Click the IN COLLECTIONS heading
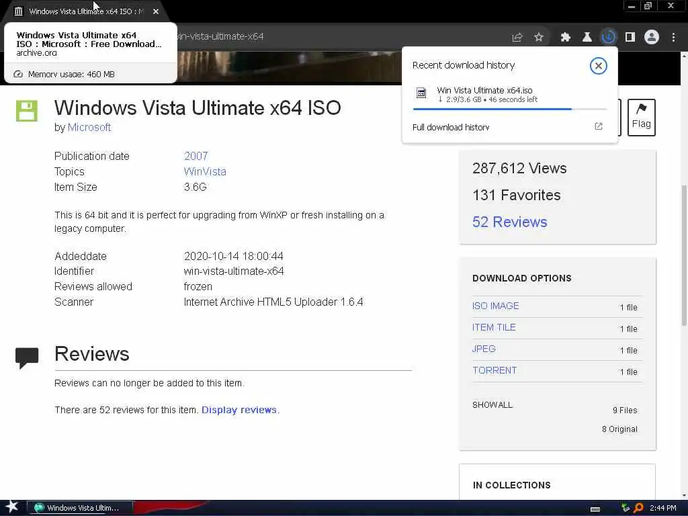 [x=511, y=485]
